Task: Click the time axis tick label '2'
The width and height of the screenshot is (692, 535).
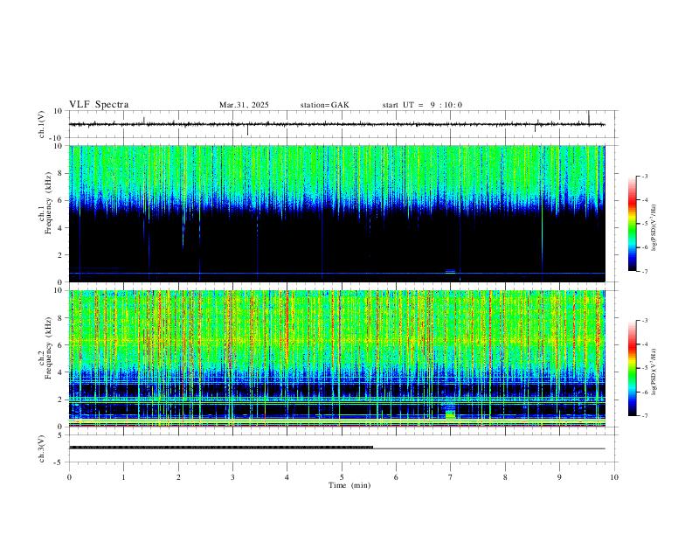Action: tap(178, 477)
